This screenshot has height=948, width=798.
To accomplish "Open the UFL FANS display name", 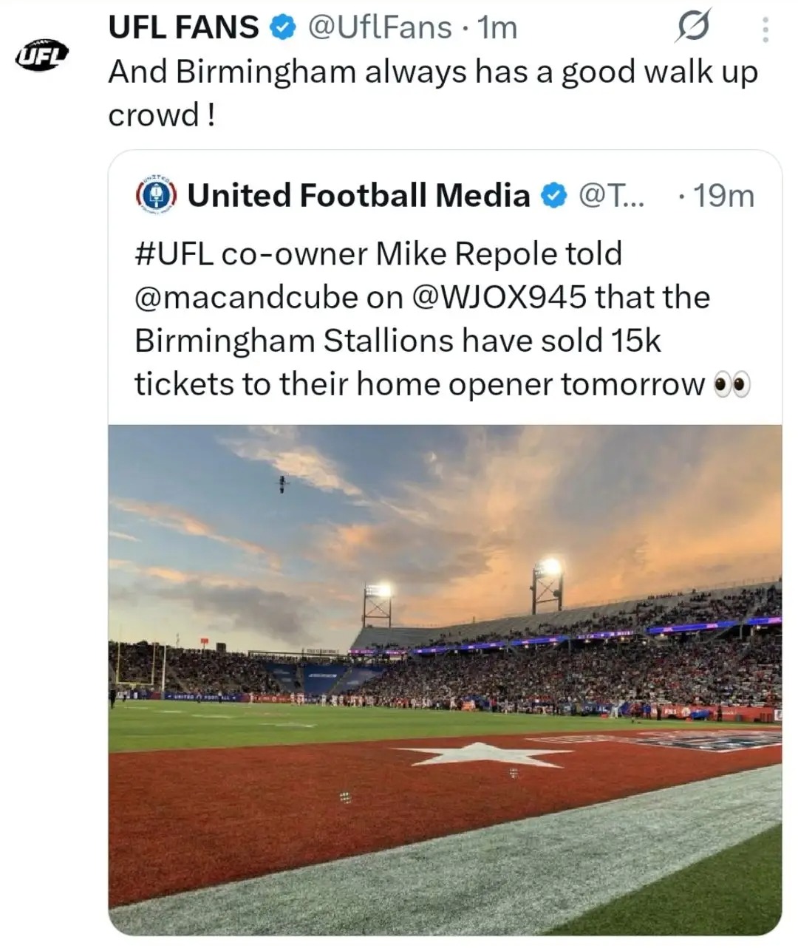I will point(183,28).
